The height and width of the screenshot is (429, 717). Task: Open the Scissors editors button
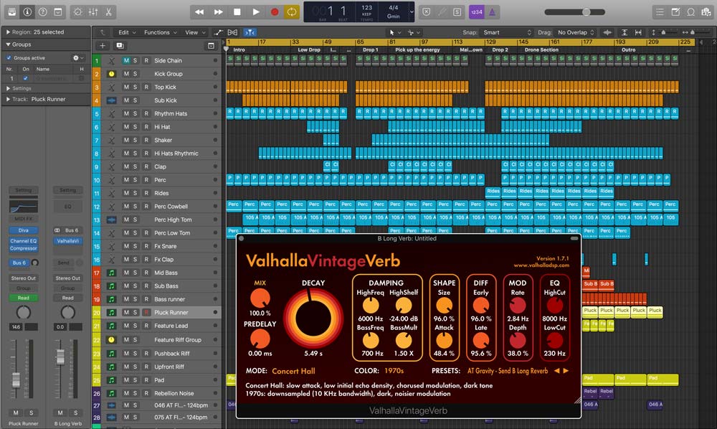pyautogui.click(x=109, y=12)
